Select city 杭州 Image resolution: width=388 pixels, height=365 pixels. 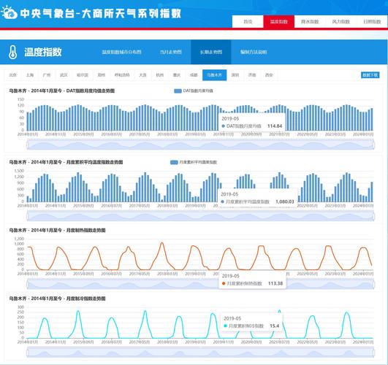click(159, 75)
